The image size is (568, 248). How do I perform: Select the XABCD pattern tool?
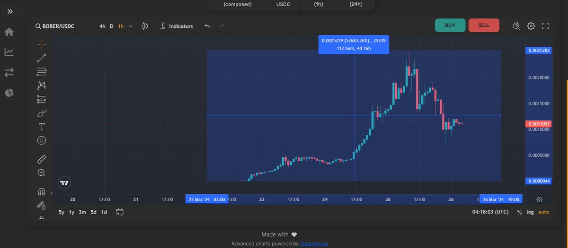42,86
